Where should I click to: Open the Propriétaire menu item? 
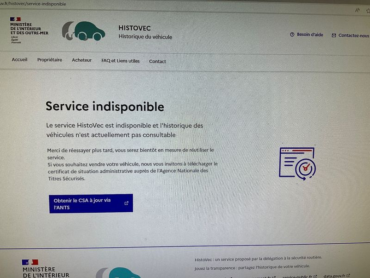49,60
